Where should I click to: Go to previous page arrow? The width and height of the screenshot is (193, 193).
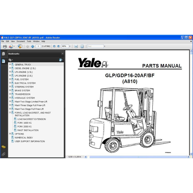28,46
